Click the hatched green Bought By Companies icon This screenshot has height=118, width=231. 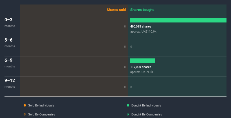[x=128, y=114]
